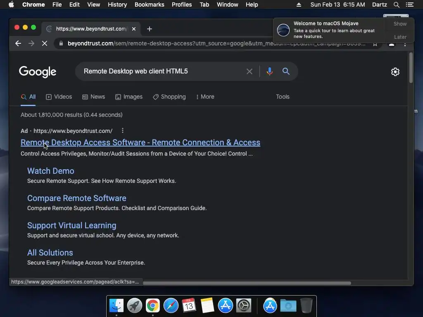Click the Dartz user name in menu bar
Screen dimensions: 423x317
coord(379,5)
